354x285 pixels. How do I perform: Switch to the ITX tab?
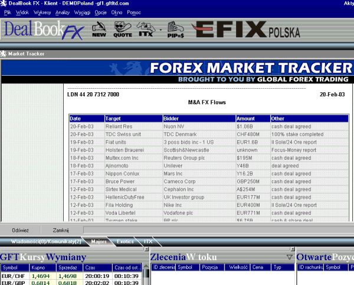(x=148, y=242)
